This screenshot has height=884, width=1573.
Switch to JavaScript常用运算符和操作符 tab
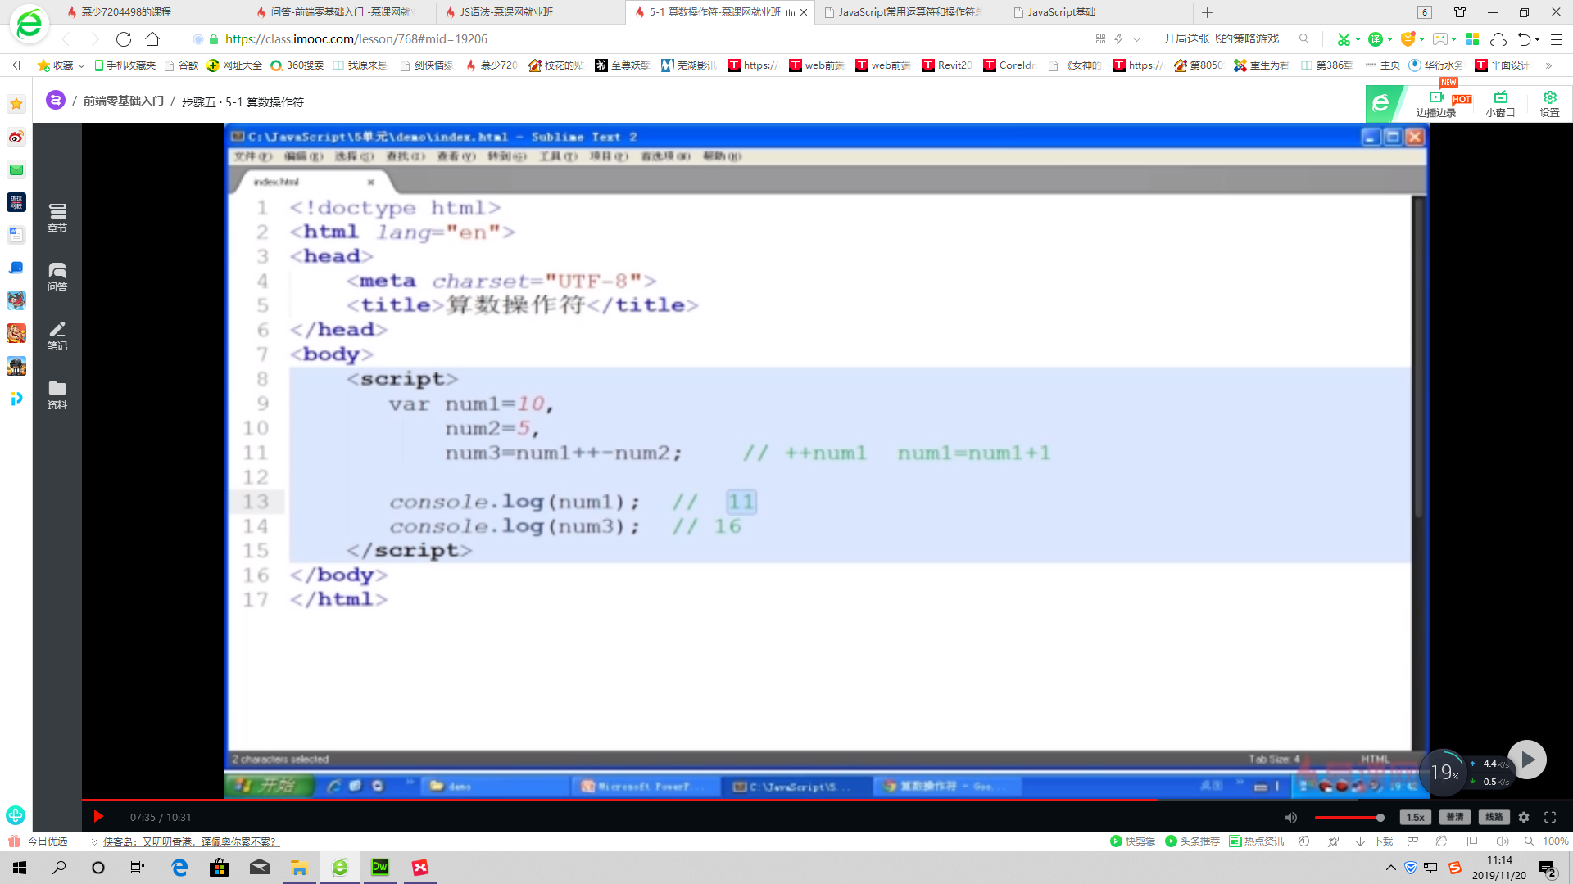(x=910, y=12)
